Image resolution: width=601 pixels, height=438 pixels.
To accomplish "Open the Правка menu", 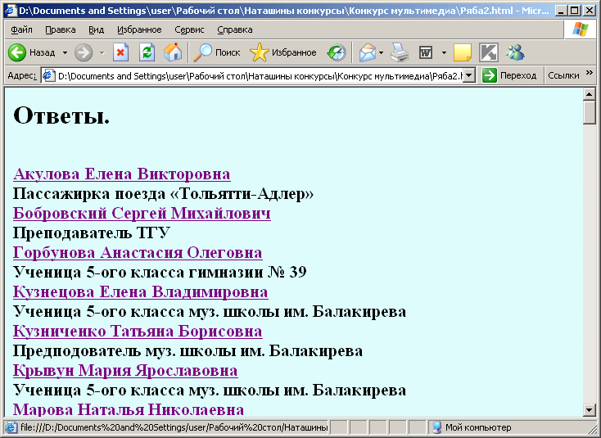I will pyautogui.click(x=60, y=29).
